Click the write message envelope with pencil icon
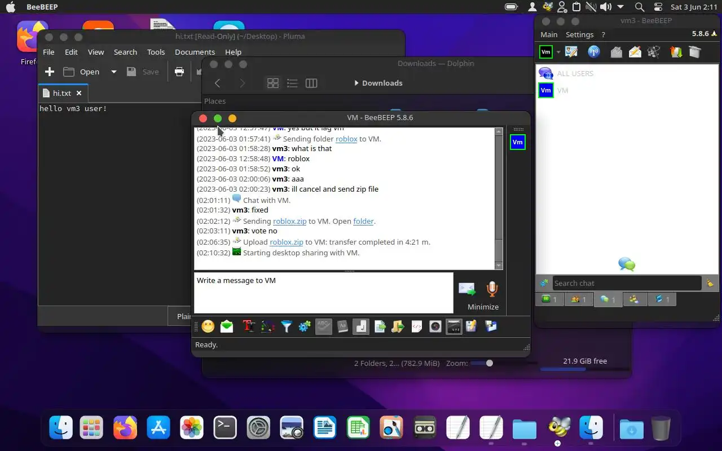 click(635, 52)
